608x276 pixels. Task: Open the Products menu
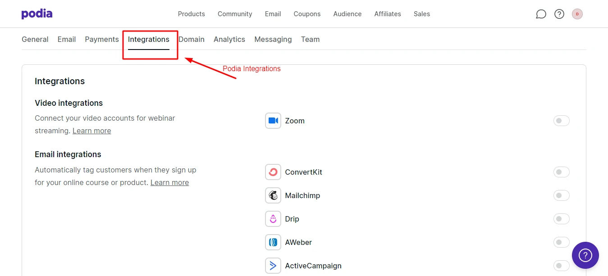click(x=192, y=14)
